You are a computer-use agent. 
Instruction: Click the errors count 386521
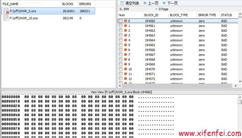[85, 11]
